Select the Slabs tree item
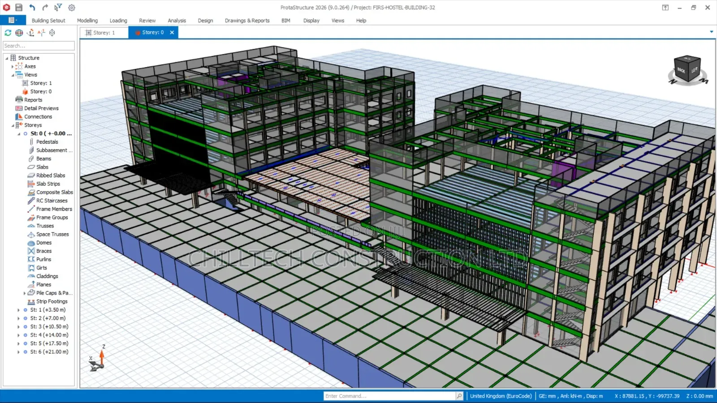The width and height of the screenshot is (717, 403). [42, 167]
